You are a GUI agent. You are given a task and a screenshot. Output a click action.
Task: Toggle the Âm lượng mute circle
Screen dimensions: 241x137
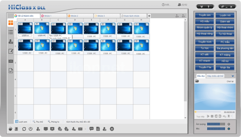229,124
